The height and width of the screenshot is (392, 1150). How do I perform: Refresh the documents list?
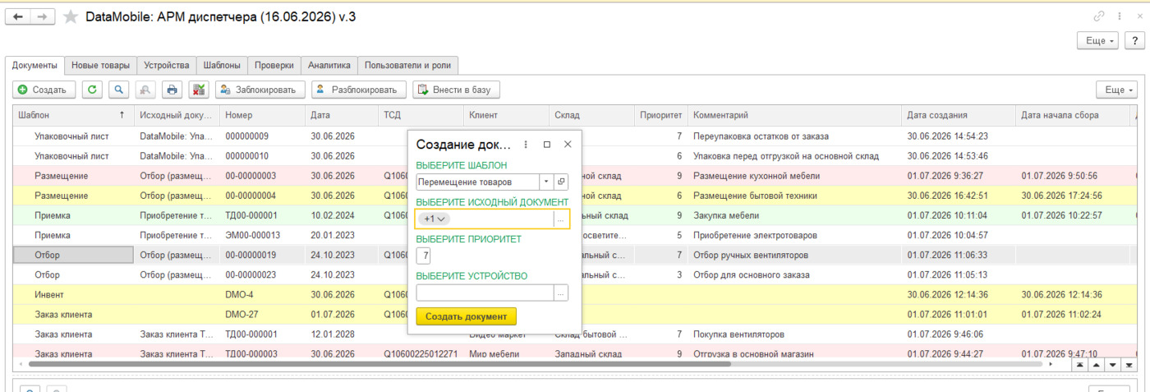[93, 90]
